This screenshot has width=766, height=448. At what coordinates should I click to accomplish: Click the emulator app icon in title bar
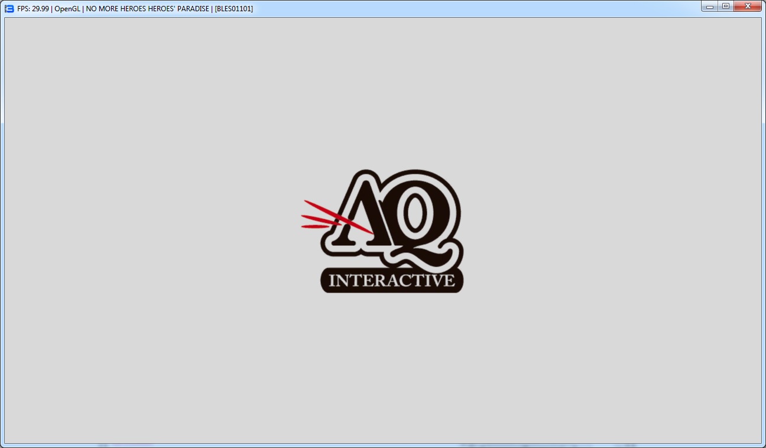pyautogui.click(x=9, y=9)
